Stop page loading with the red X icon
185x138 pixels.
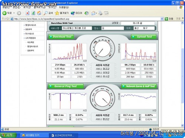tap(27, 13)
